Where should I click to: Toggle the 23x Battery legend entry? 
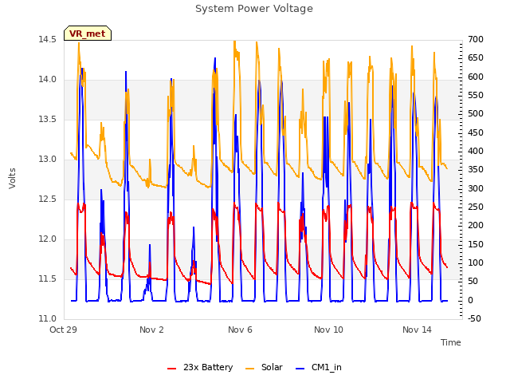(x=200, y=367)
